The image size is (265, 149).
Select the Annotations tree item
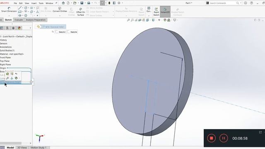tap(6, 47)
